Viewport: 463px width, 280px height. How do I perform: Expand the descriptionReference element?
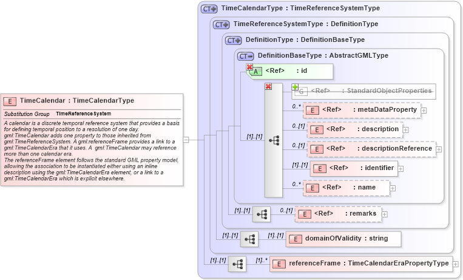439,149
